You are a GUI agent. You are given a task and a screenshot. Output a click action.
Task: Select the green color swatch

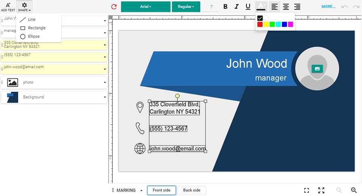pos(272,25)
